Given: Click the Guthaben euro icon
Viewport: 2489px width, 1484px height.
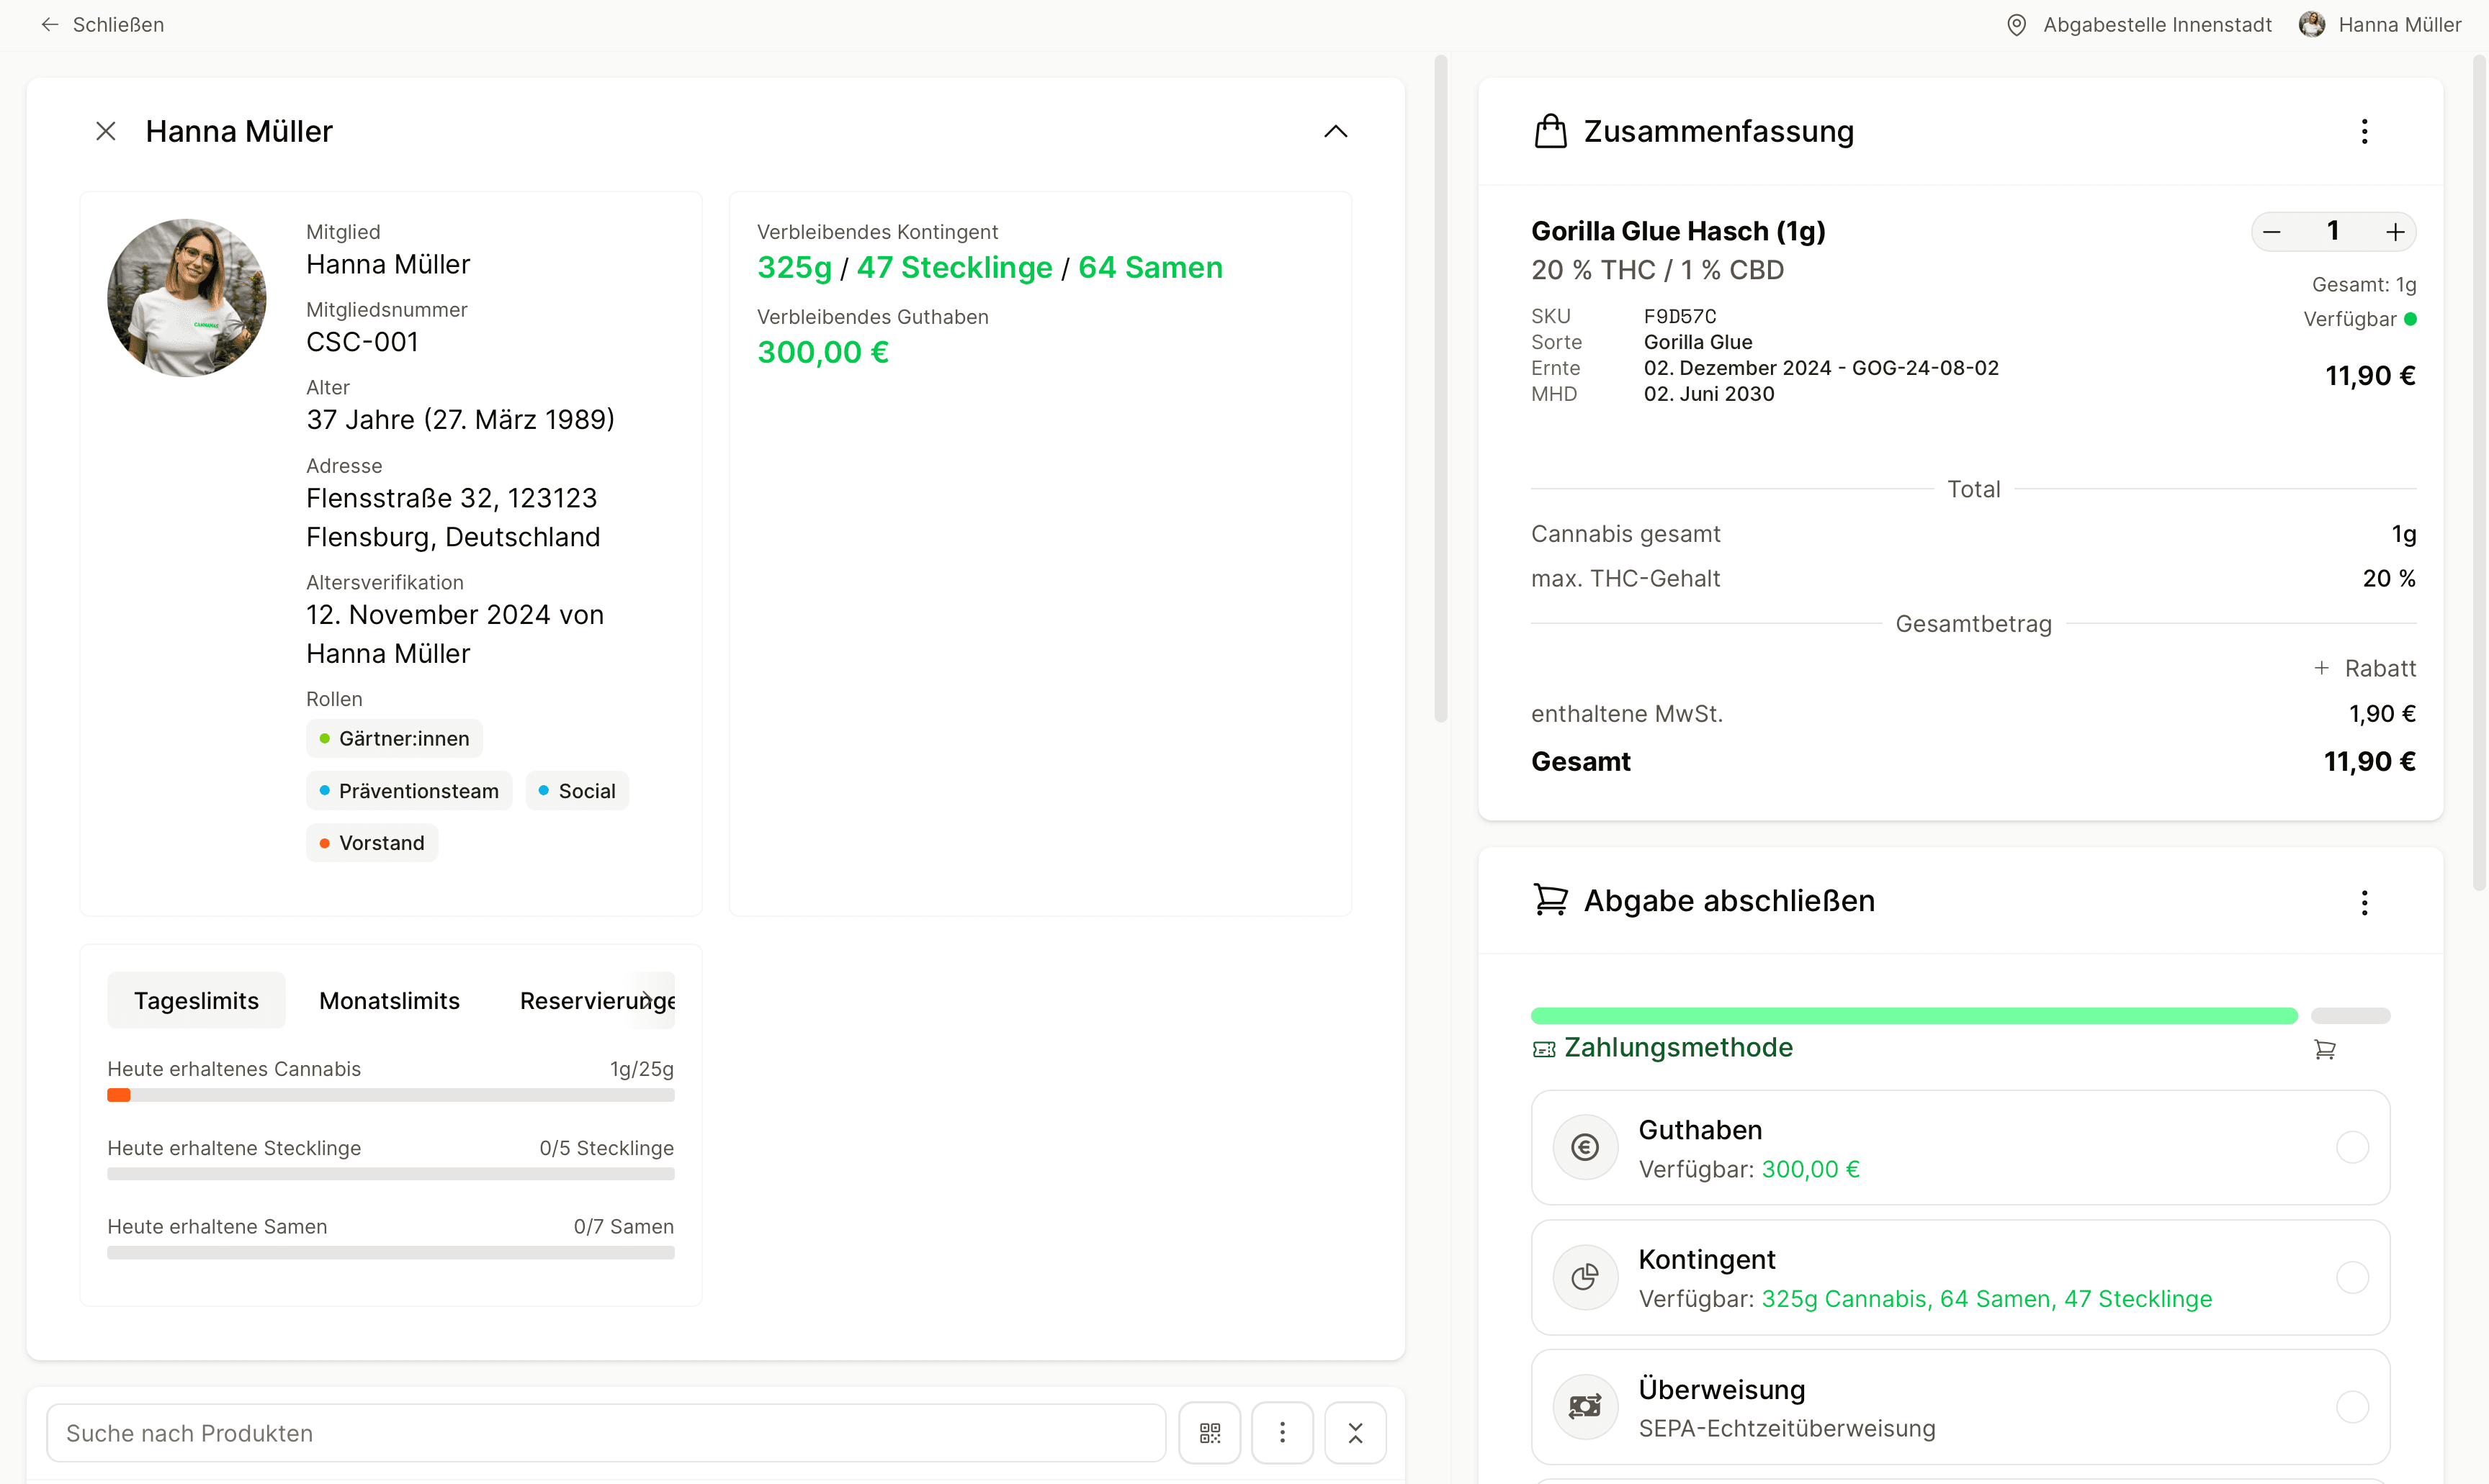Looking at the screenshot, I should [1584, 1147].
